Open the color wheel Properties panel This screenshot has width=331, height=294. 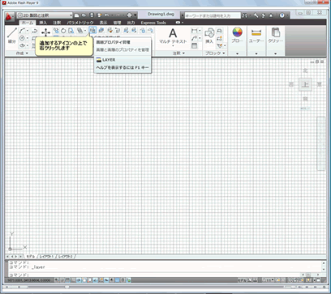(238, 35)
